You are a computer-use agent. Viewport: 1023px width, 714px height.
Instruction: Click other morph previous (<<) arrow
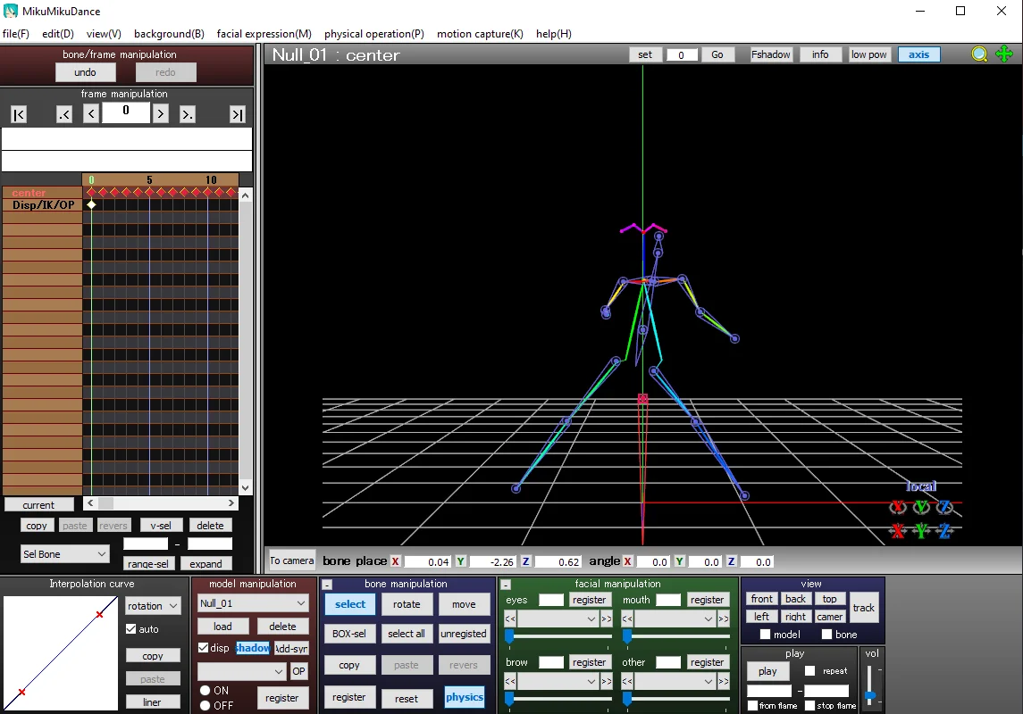click(x=627, y=682)
